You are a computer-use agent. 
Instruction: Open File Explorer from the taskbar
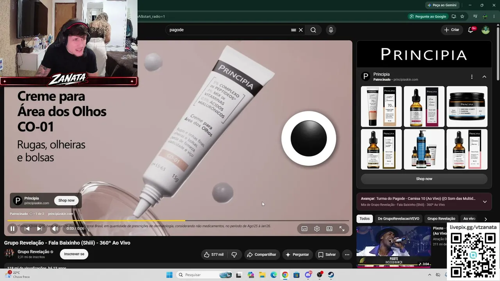pos(262,275)
